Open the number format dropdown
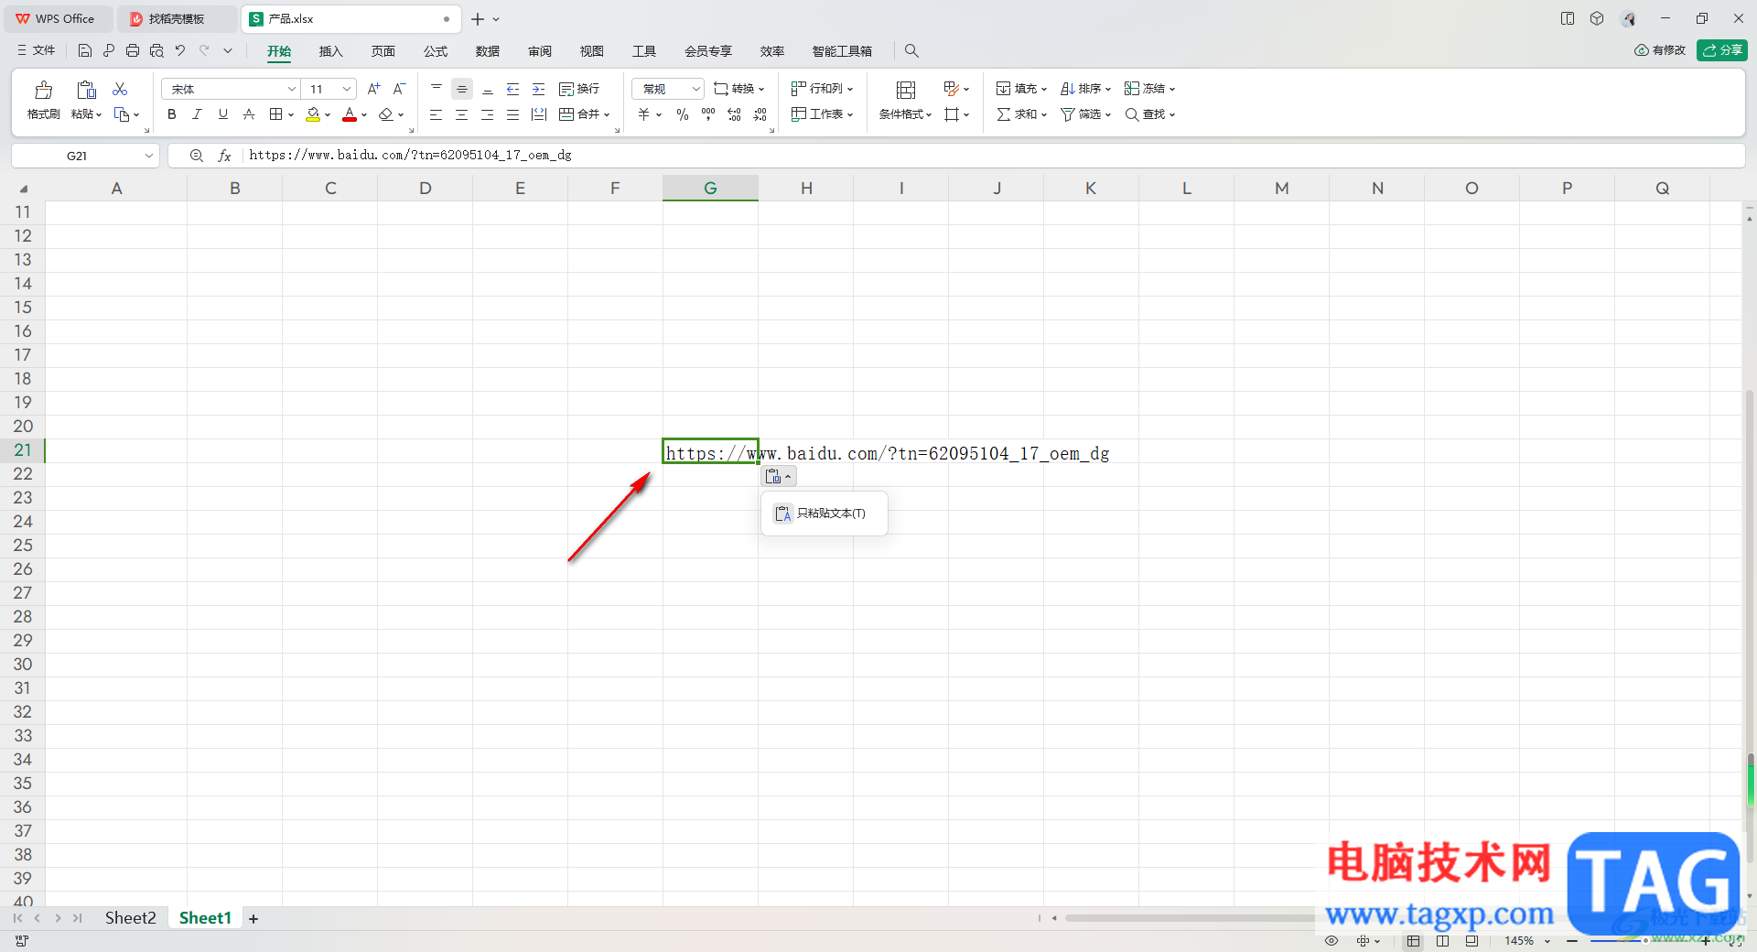Viewport: 1757px width, 952px height. coord(696,89)
